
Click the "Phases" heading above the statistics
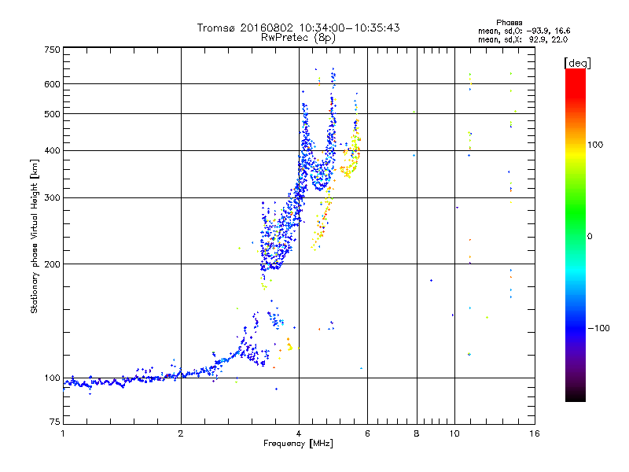[509, 23]
